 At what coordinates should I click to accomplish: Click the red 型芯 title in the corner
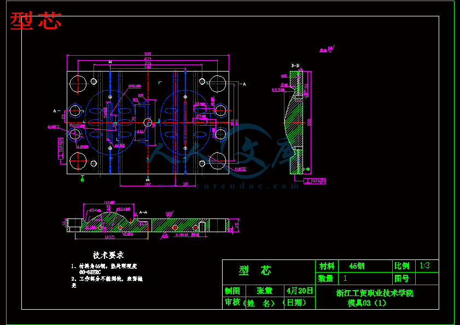click(x=36, y=21)
